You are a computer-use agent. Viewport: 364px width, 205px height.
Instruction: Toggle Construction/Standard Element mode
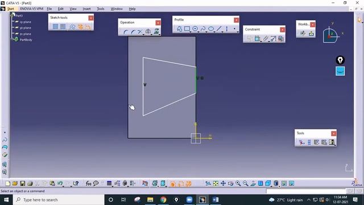(72, 27)
